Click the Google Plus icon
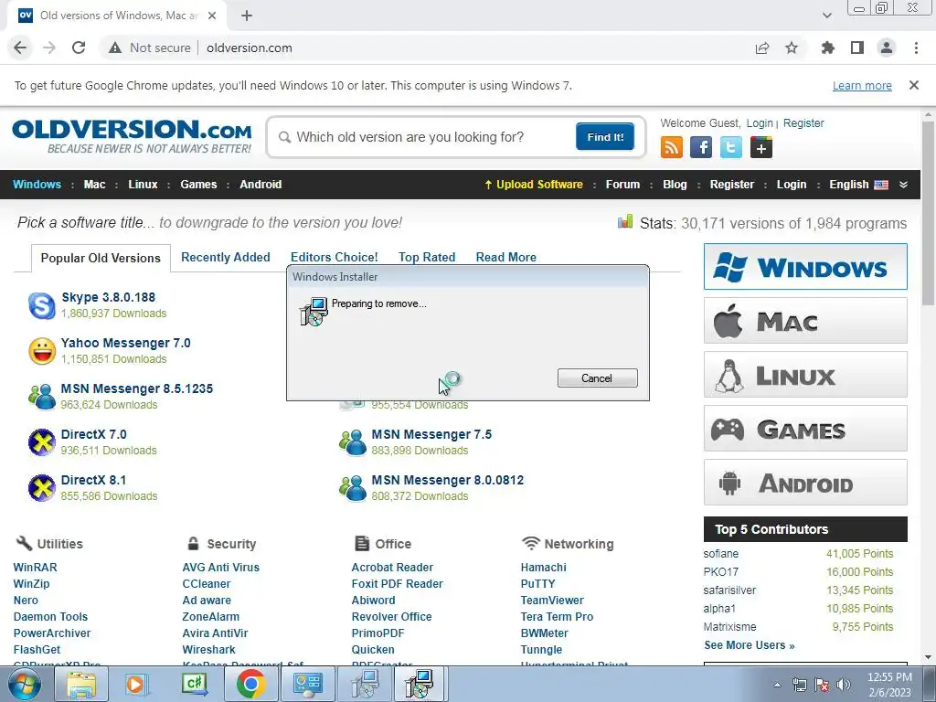 [x=761, y=147]
